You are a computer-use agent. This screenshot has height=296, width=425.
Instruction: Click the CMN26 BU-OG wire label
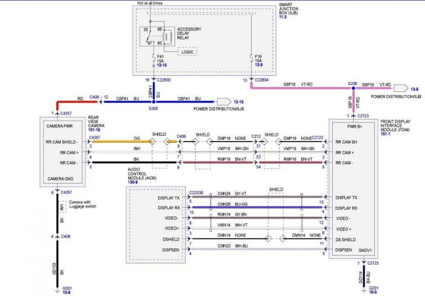(232, 204)
